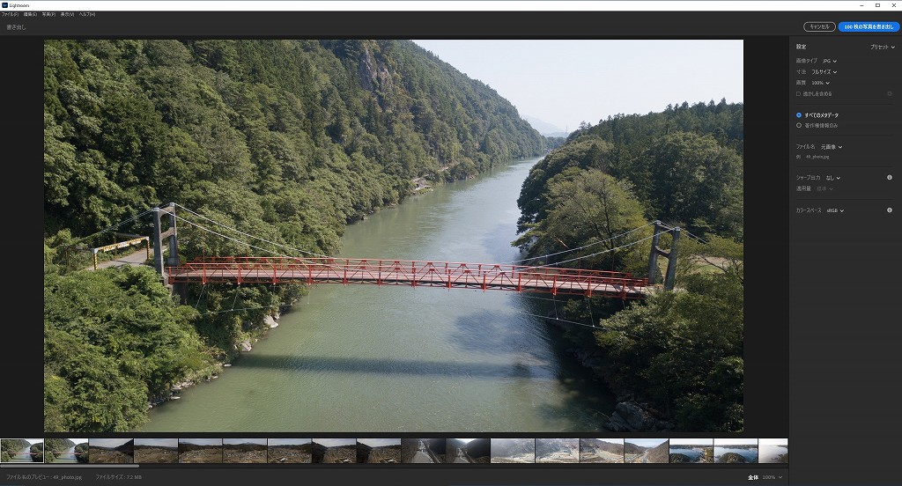This screenshot has width=902, height=486.
Task: Select the first highlighted red bridge thumbnail
Action: pos(22,451)
